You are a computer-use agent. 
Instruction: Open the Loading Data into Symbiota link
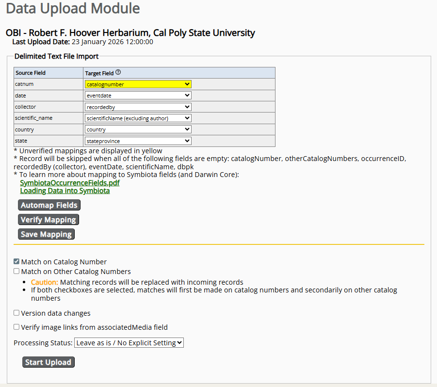(x=65, y=191)
